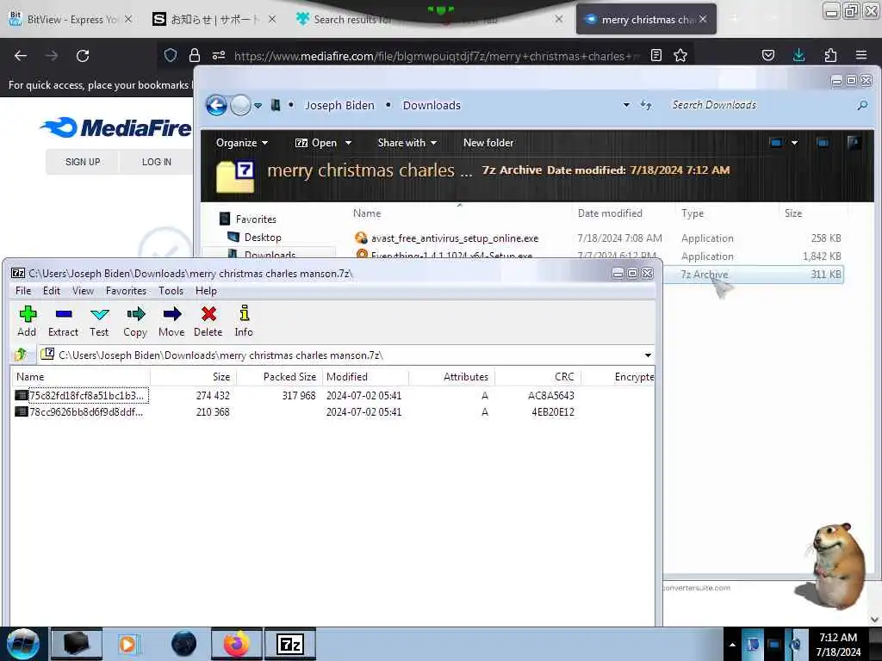Viewport: 882px width, 661px height.
Task: Expand the Explorer view options arrow
Action: pyautogui.click(x=794, y=143)
